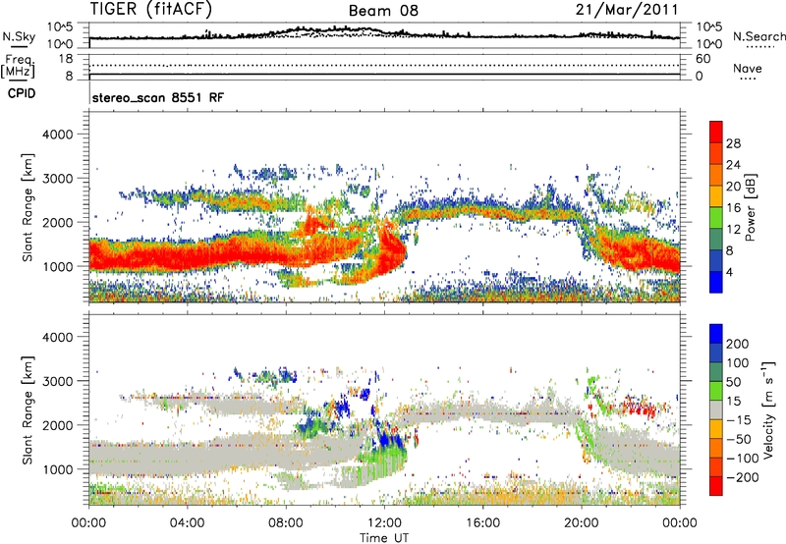This screenshot has width=786, height=544.
Task: Click the 28 label on the power colorbar
Action: coord(733,143)
